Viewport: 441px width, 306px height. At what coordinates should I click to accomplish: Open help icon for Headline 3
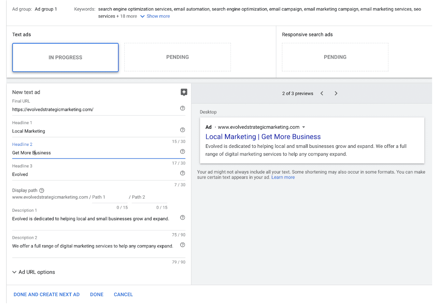coord(183,173)
